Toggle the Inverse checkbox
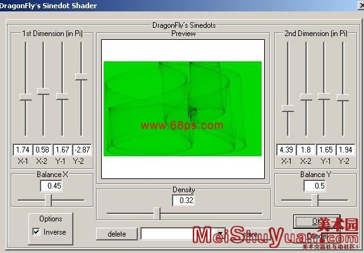The width and height of the screenshot is (364, 253). pos(36,231)
